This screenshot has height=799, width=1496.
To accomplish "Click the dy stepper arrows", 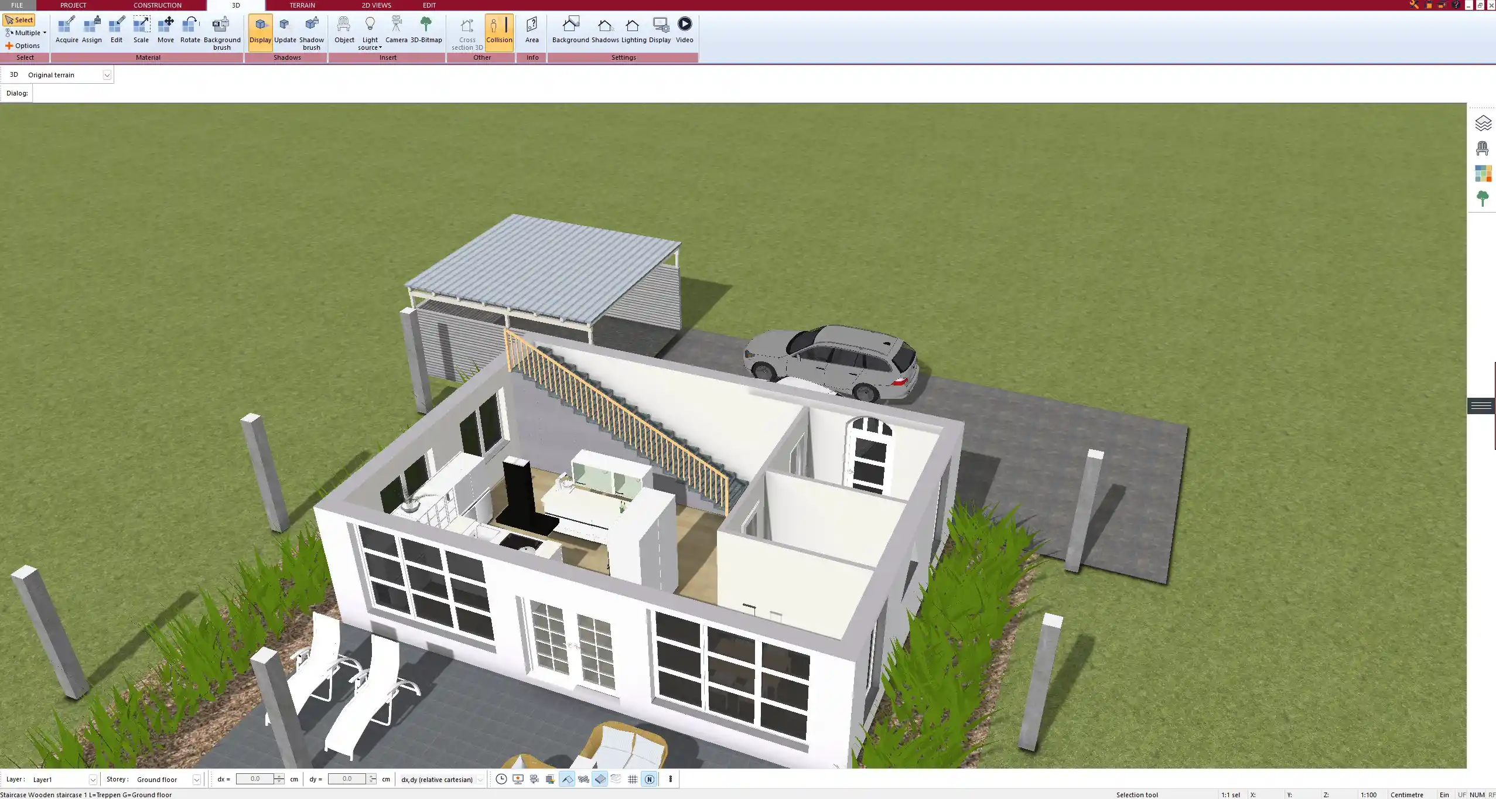I will (x=372, y=779).
